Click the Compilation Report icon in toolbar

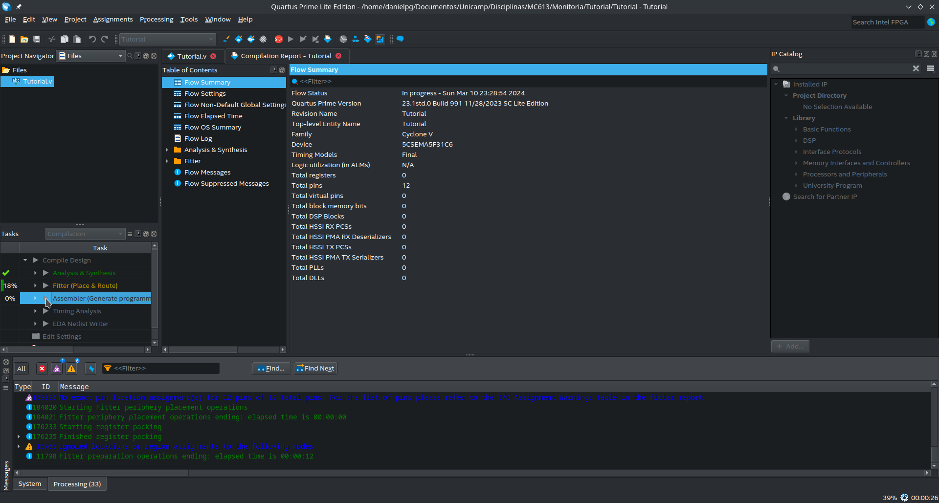[328, 39]
